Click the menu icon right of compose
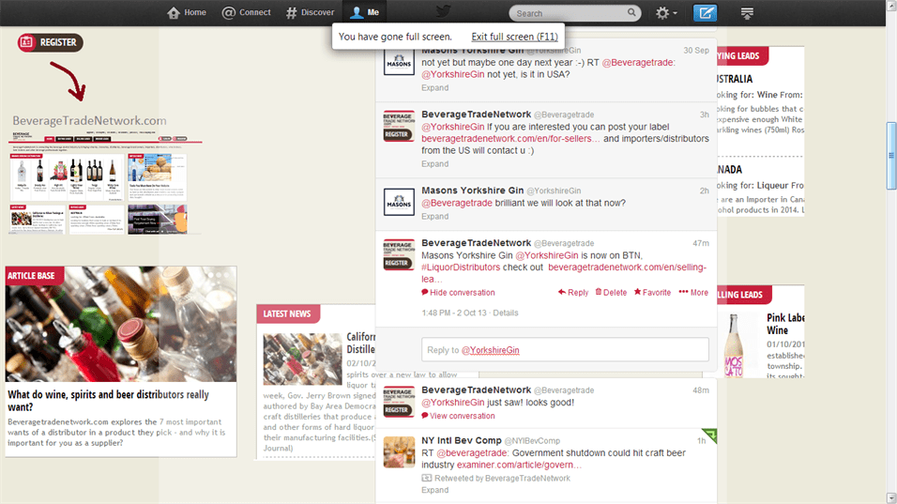Image resolution: width=897 pixels, height=504 pixels. coord(747,12)
